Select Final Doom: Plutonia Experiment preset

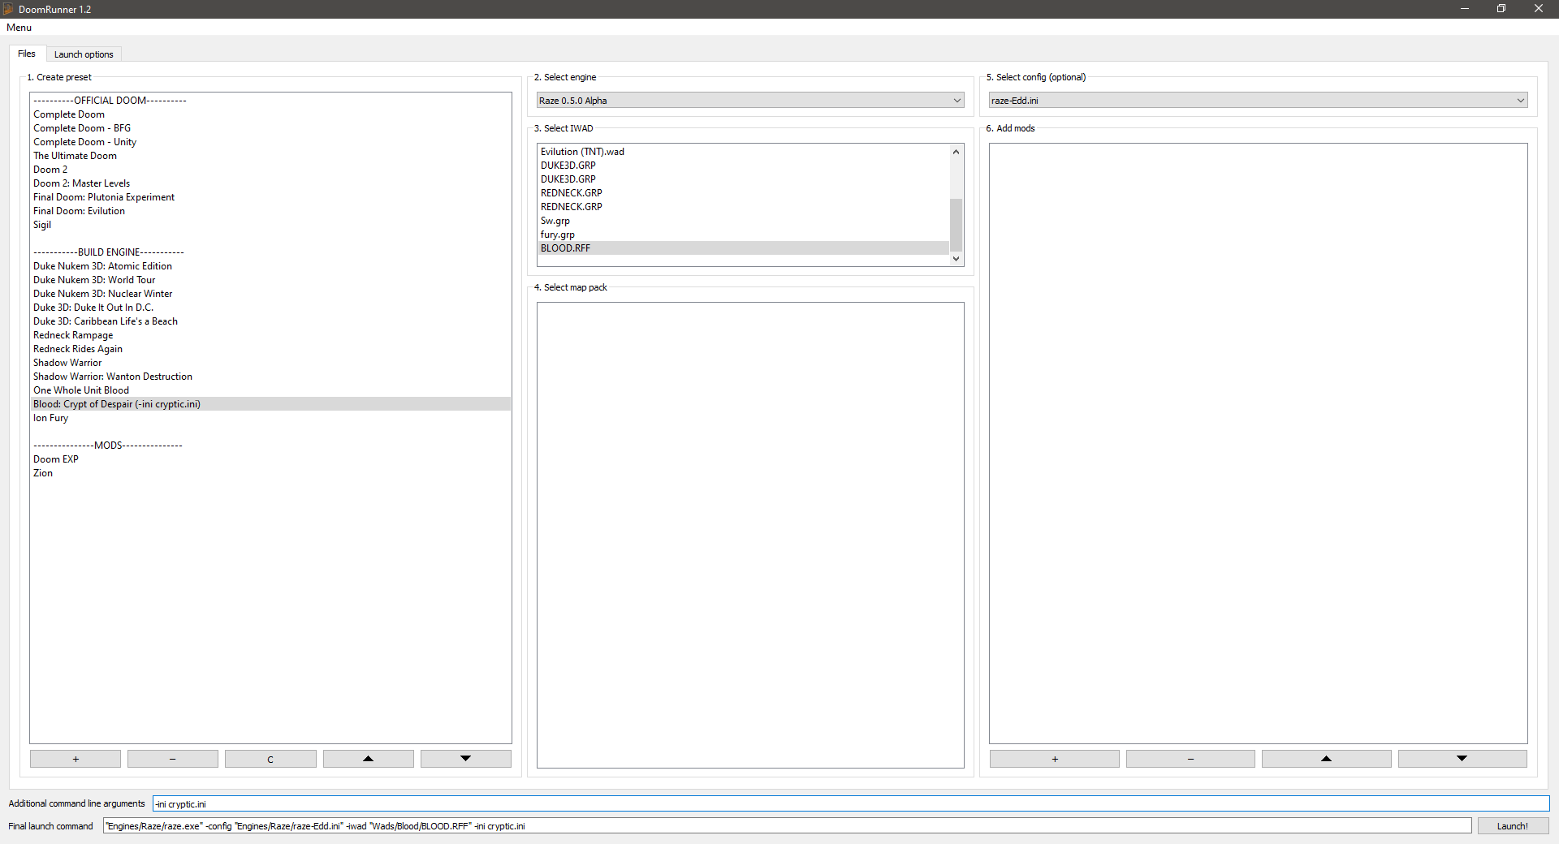[x=270, y=197]
